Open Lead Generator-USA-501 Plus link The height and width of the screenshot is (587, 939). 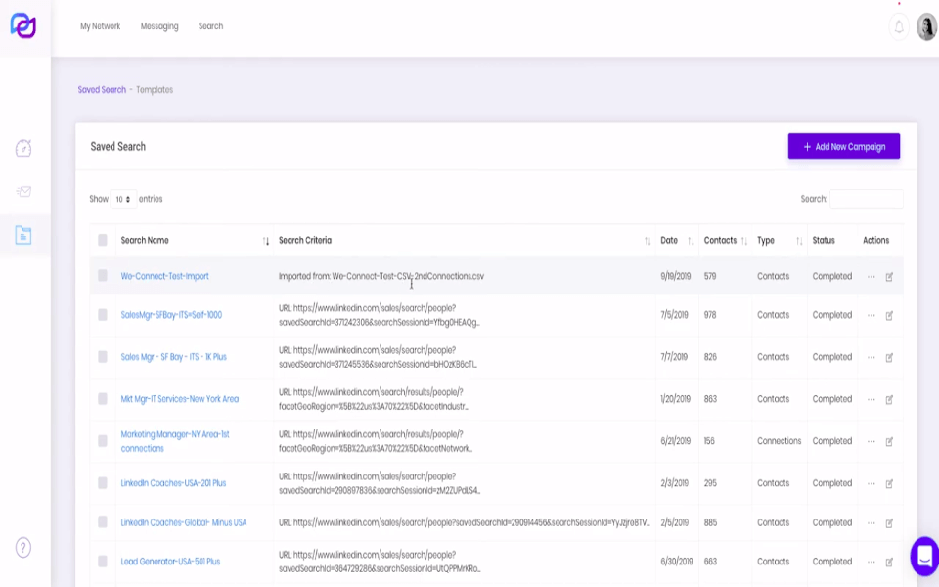170,562
